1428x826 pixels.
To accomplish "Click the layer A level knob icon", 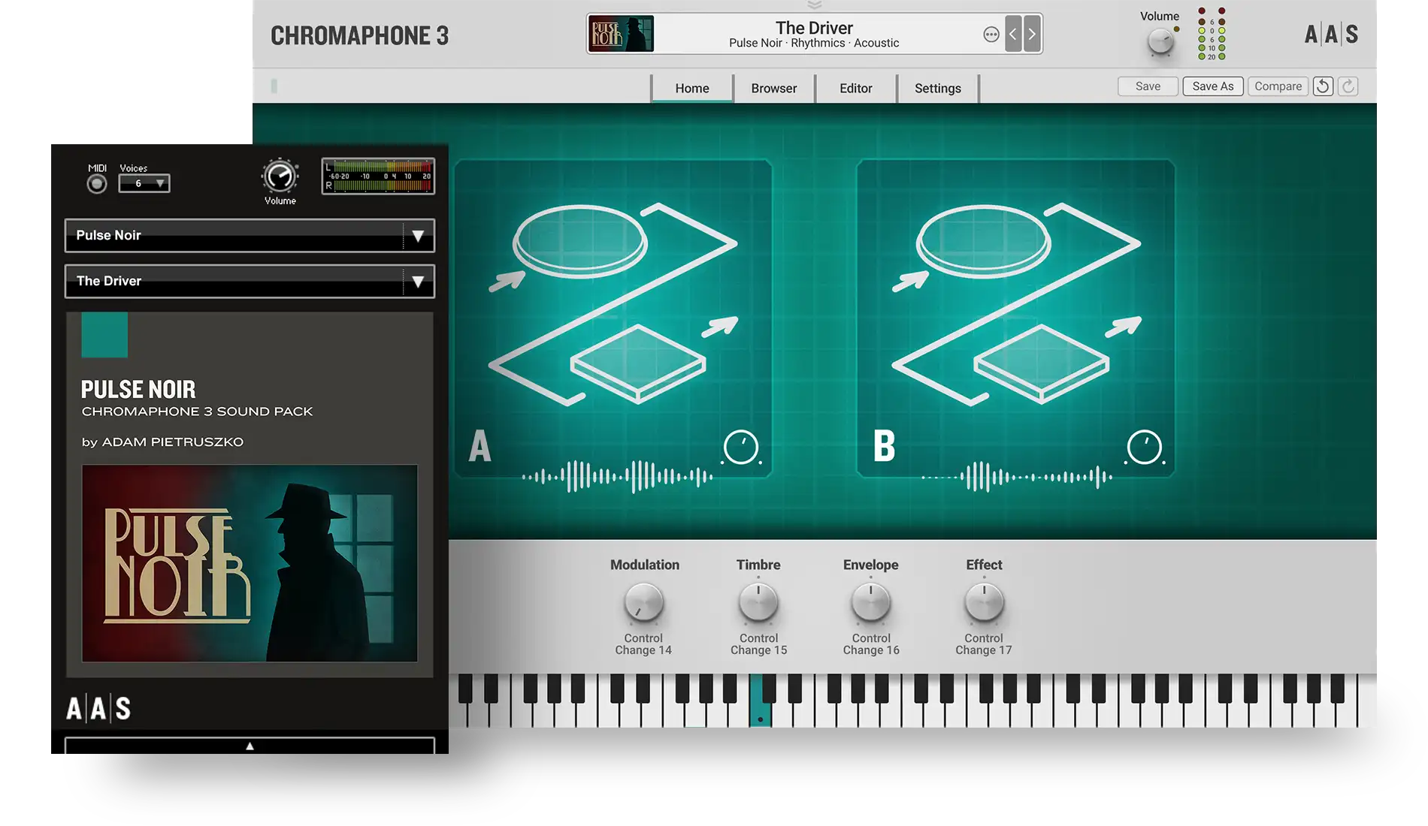I will (741, 448).
